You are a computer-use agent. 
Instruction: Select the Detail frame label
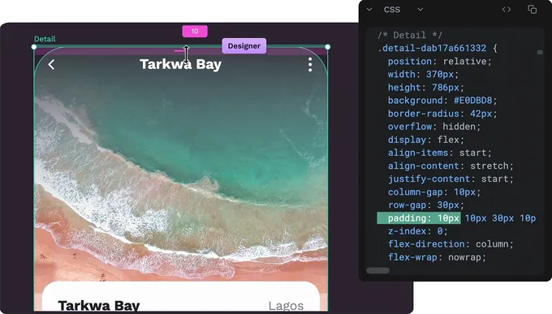tap(45, 39)
